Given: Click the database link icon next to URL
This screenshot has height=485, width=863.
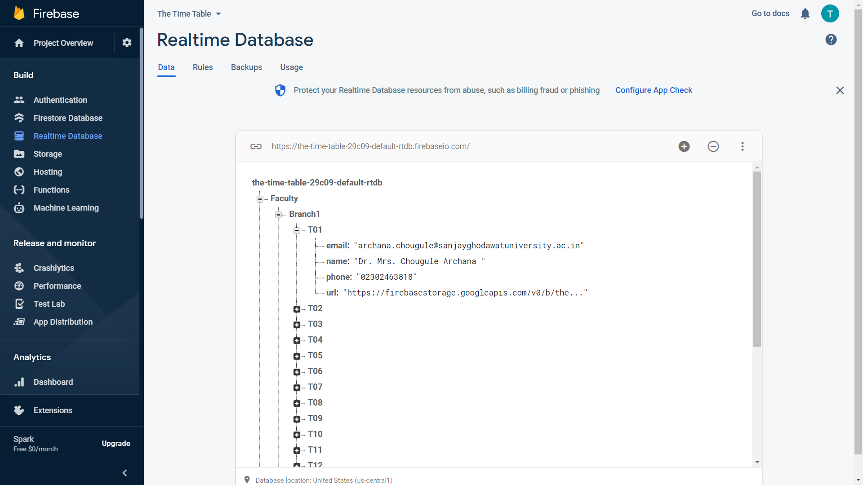Looking at the screenshot, I should (256, 146).
